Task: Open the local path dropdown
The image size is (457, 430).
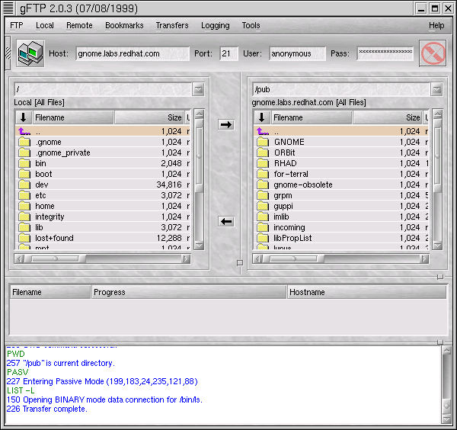Action: [x=199, y=89]
